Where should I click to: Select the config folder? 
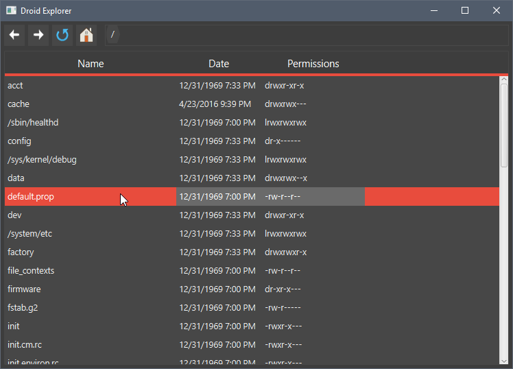click(x=252, y=141)
